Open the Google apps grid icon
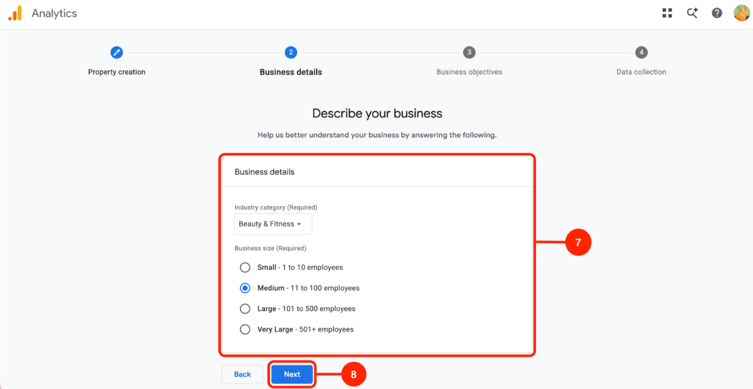This screenshot has width=753, height=389. (667, 14)
